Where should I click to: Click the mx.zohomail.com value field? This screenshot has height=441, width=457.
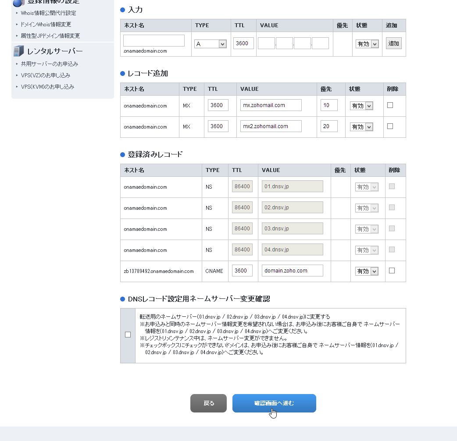pos(271,105)
